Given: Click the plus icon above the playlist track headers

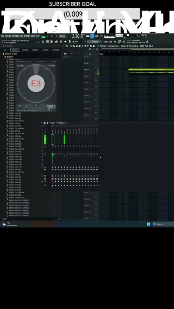Looking at the screenshot, I should (86, 54).
